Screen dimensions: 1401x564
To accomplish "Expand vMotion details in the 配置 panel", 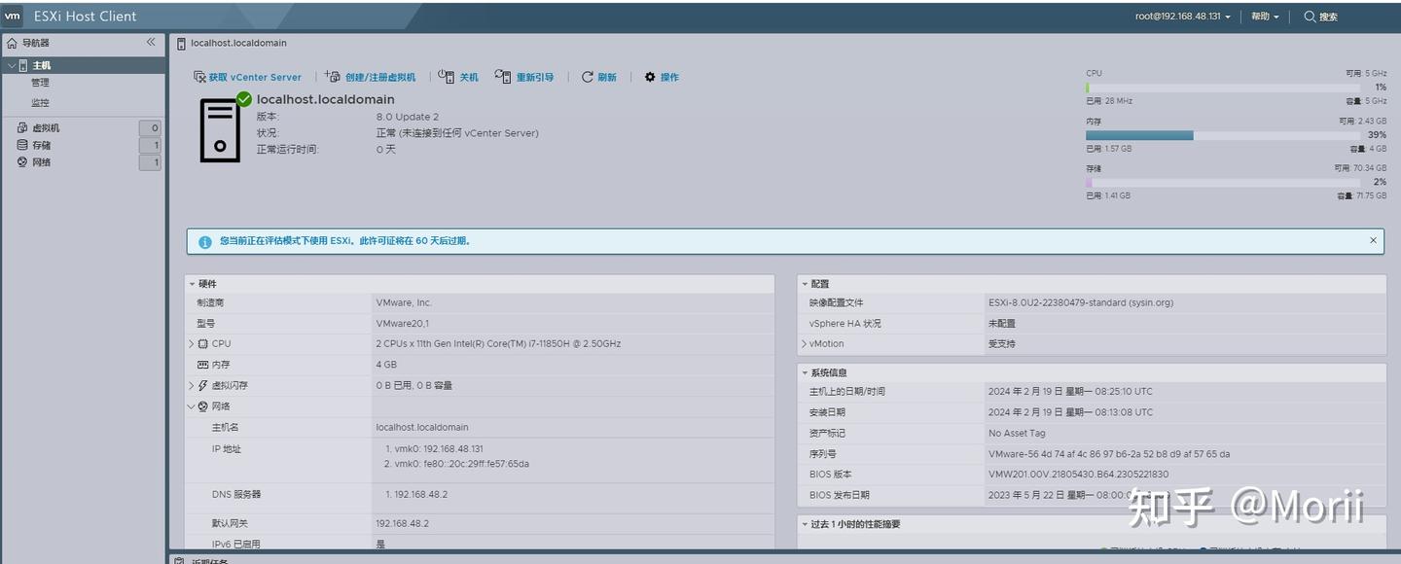I will tap(804, 343).
